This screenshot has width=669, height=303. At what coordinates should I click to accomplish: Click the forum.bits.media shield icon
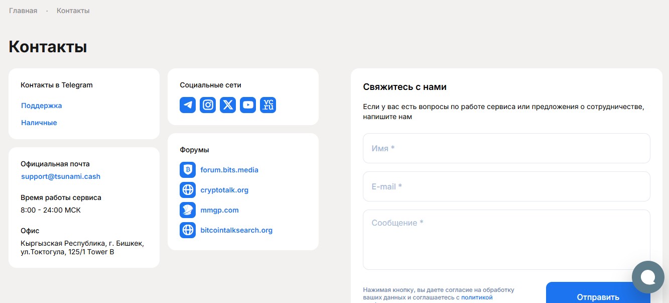(x=188, y=170)
